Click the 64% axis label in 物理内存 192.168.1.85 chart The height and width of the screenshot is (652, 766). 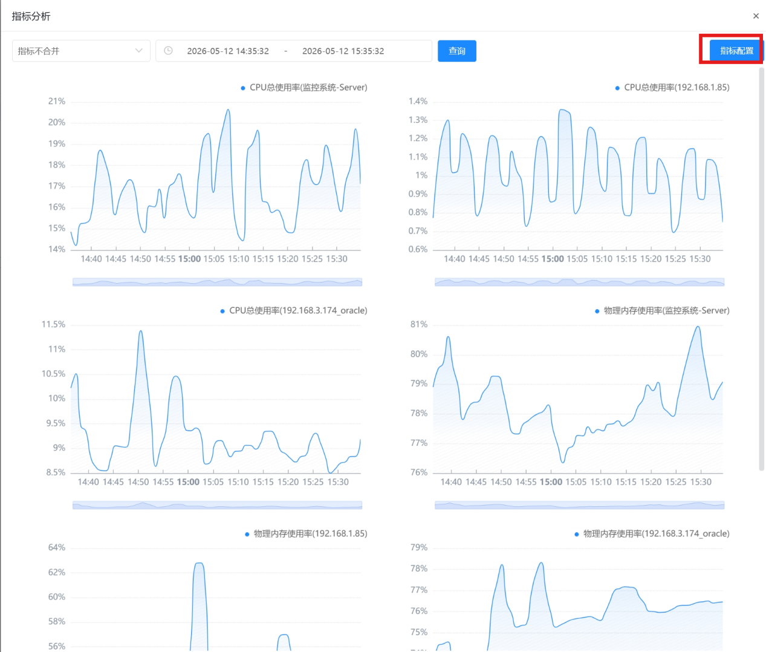[x=57, y=547]
